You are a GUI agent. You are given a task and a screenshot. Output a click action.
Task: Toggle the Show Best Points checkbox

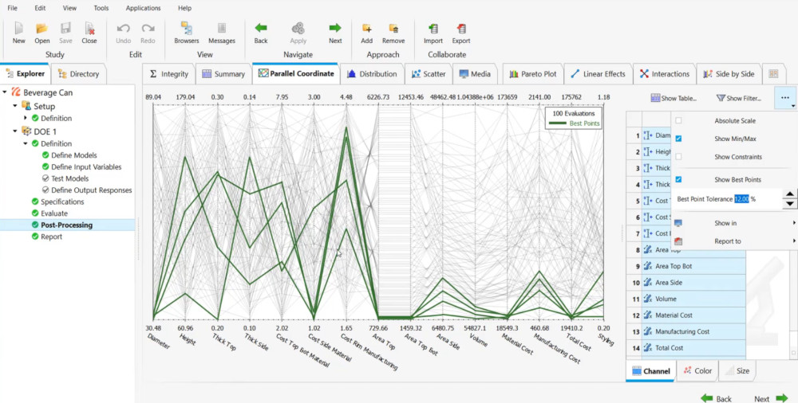click(678, 180)
